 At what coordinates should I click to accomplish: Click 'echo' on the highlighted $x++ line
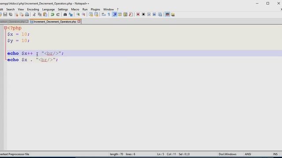point(13,54)
